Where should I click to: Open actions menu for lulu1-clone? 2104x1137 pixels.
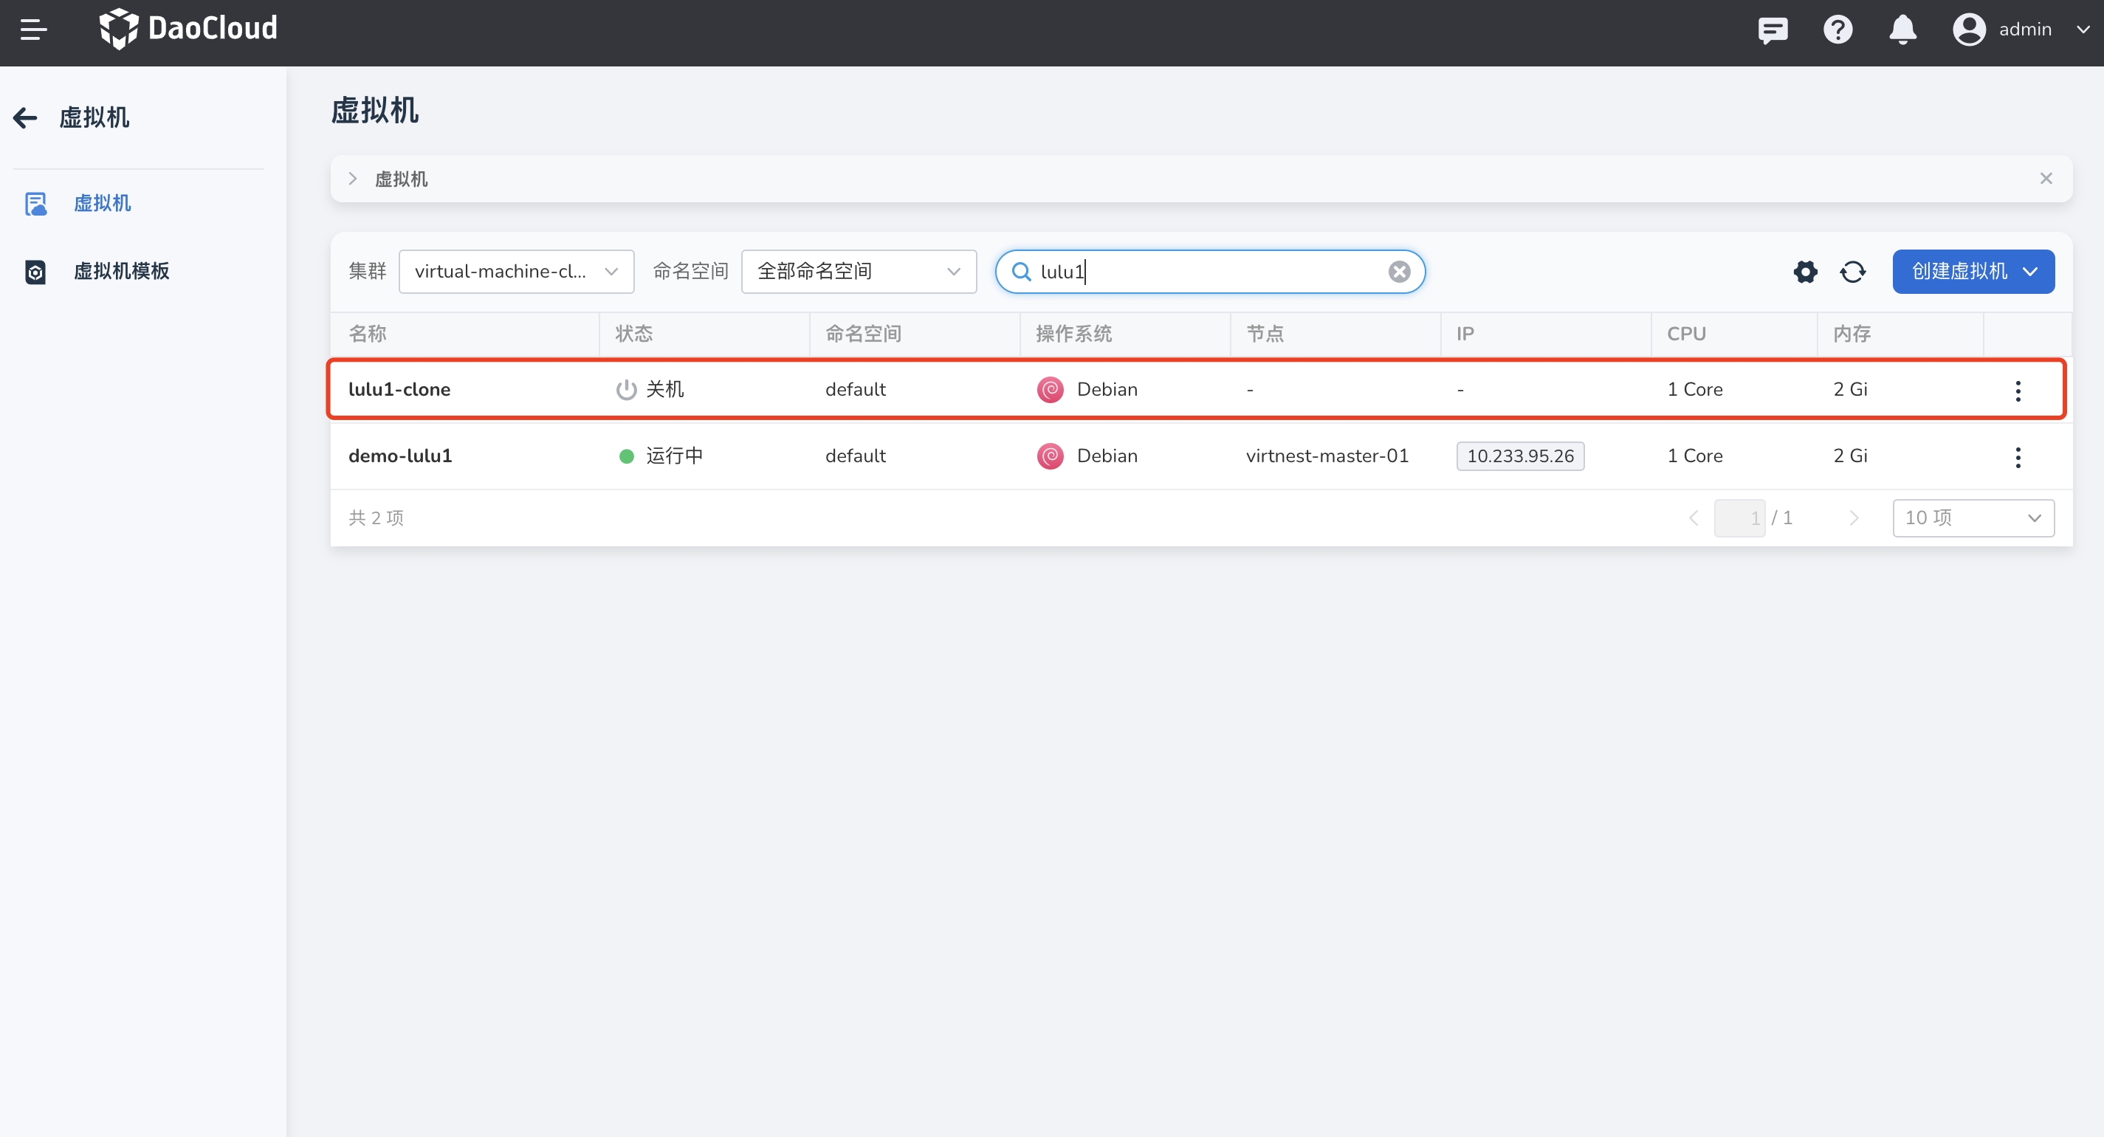click(2018, 391)
